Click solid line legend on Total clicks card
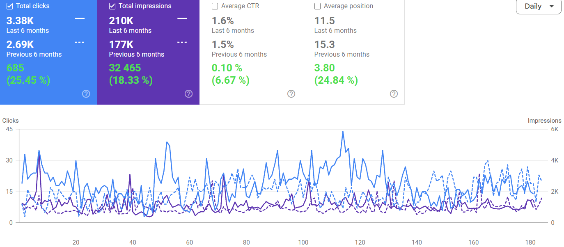564x247 pixels. click(x=80, y=18)
